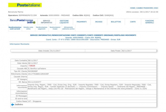Image resolution: width=166 pixels, height=112 pixels.
Task: Log out using the ESCI link
Action: pos(156,8)
